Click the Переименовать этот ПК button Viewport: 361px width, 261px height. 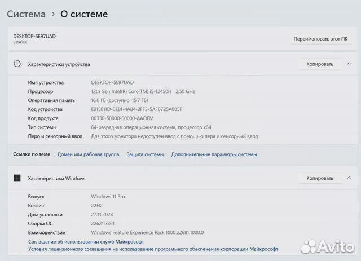click(320, 39)
